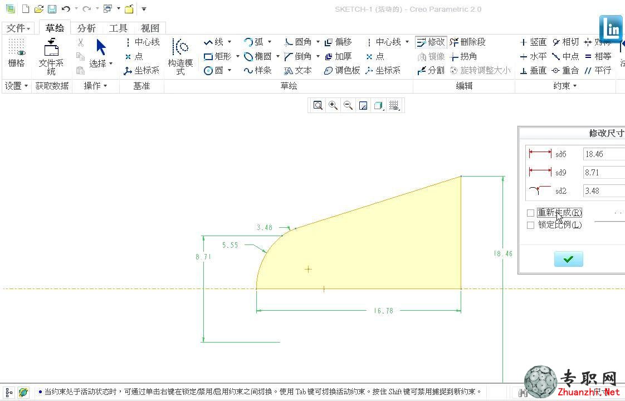Select the 偏移 offset tool
Viewport: 625px width, 401px height.
(339, 42)
